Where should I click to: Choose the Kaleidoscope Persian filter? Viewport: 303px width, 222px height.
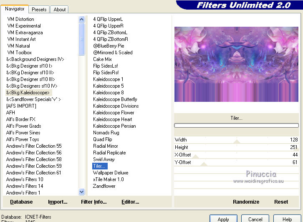click(x=114, y=126)
